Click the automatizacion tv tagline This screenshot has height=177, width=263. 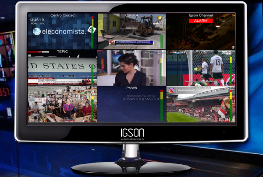pyautogui.click(x=132, y=139)
